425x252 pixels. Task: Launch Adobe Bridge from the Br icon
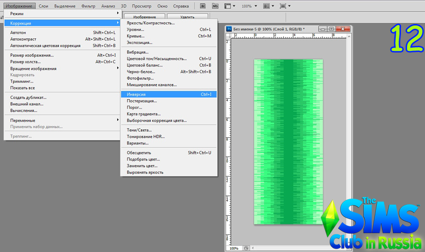[203, 6]
